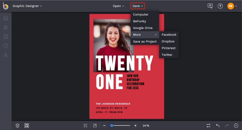Click the zoom out minus button
242x130 pixels.
[104, 126]
